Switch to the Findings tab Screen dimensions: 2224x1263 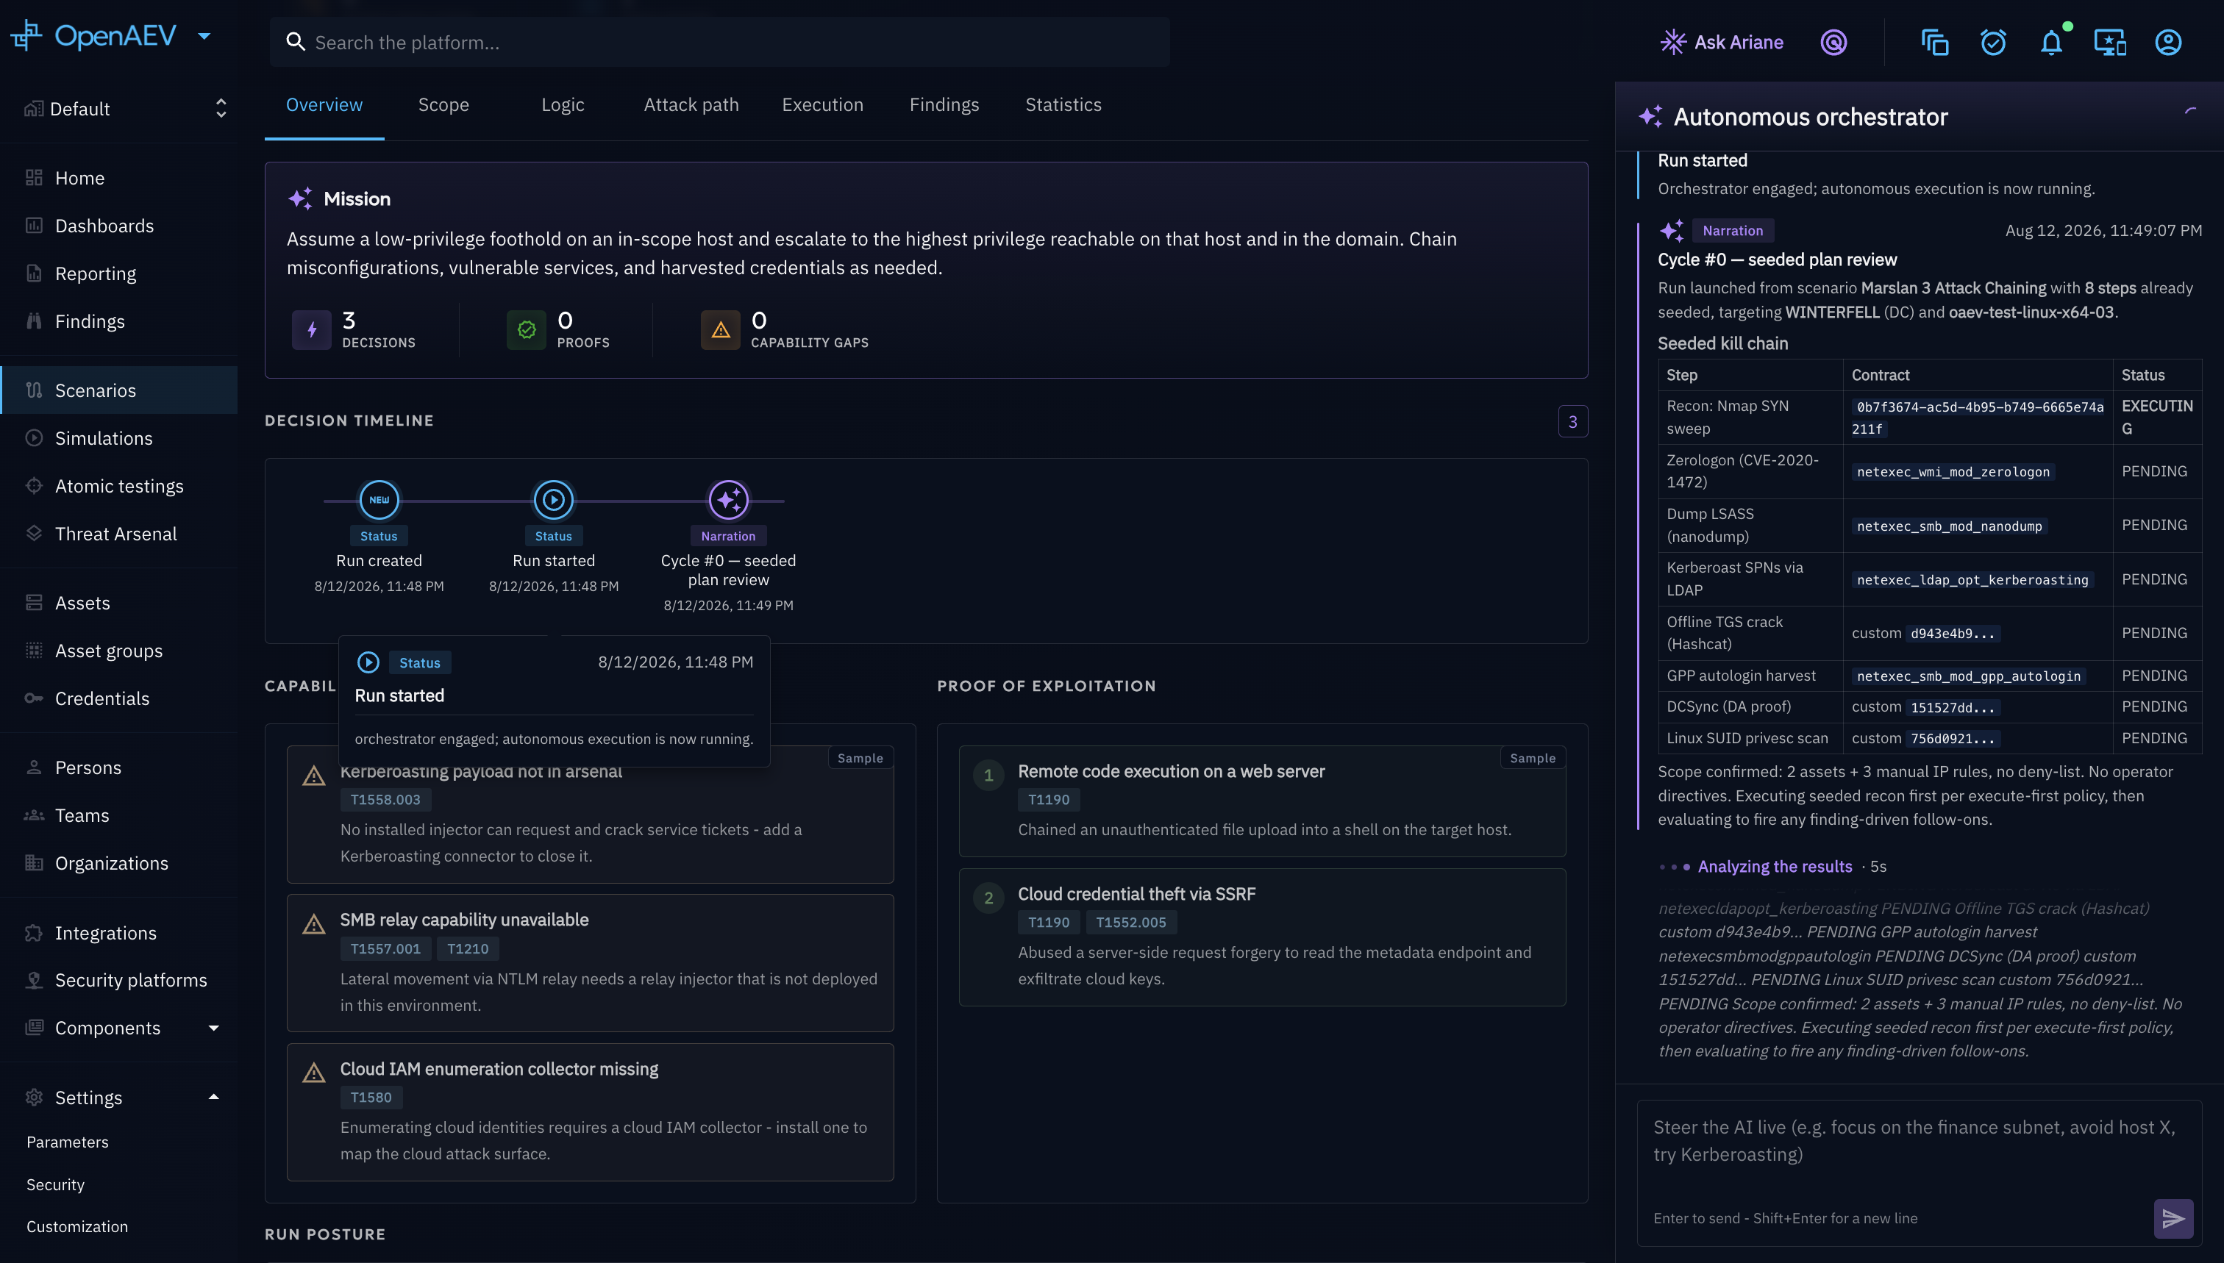click(944, 105)
